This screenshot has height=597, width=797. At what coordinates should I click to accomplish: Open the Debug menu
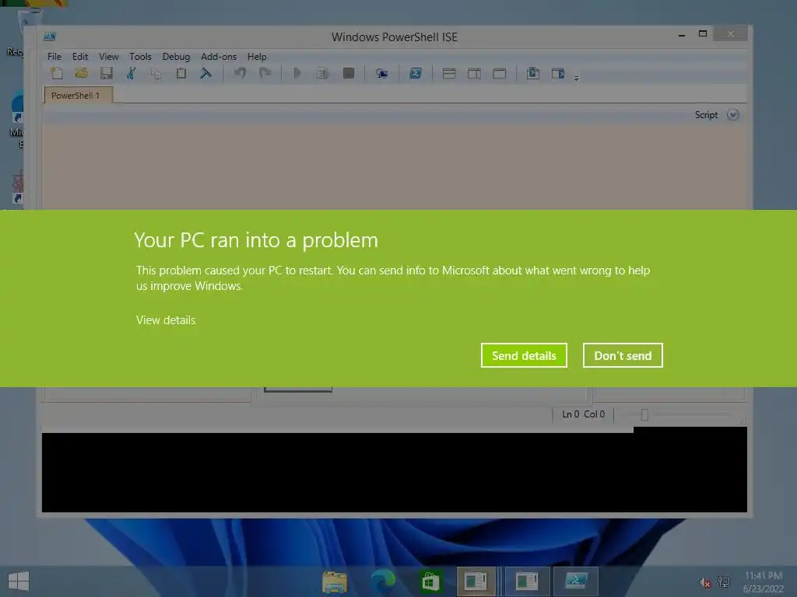(177, 56)
